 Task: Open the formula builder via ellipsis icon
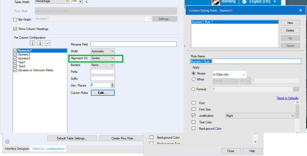(296, 89)
